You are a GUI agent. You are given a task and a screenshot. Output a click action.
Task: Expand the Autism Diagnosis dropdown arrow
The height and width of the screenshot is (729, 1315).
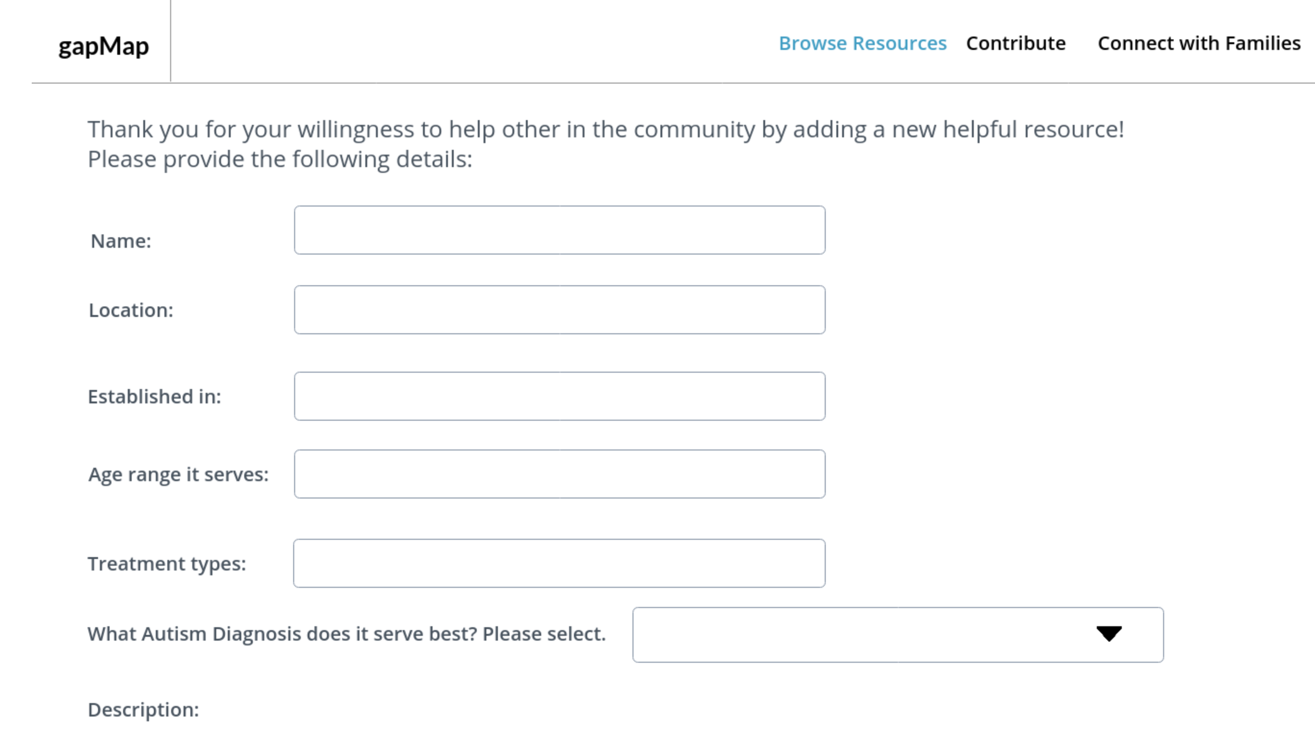(1109, 634)
